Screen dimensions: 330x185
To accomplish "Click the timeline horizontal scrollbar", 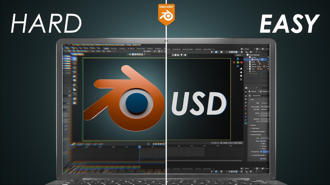I will click(204, 161).
